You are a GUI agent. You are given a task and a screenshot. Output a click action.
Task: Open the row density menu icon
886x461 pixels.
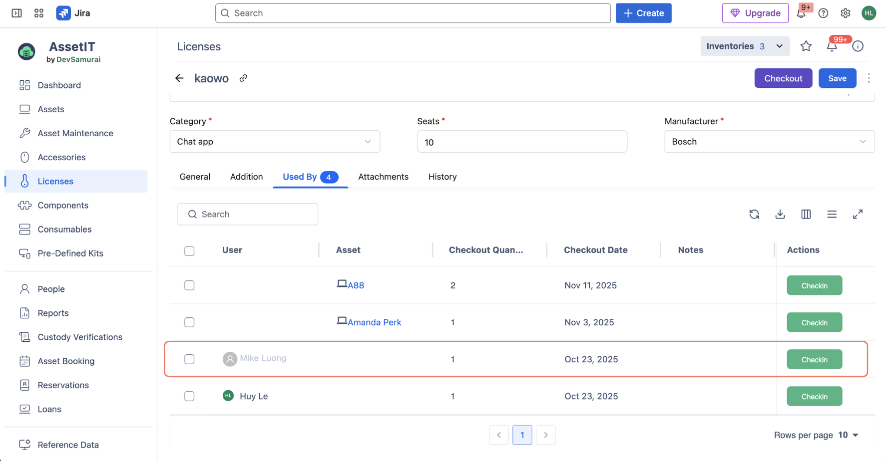[x=832, y=214]
